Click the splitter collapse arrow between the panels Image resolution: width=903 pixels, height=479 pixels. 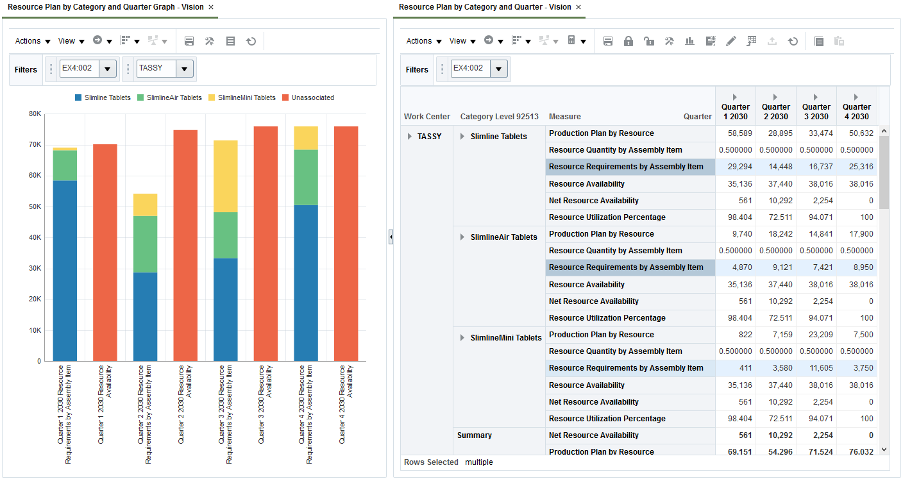(390, 238)
